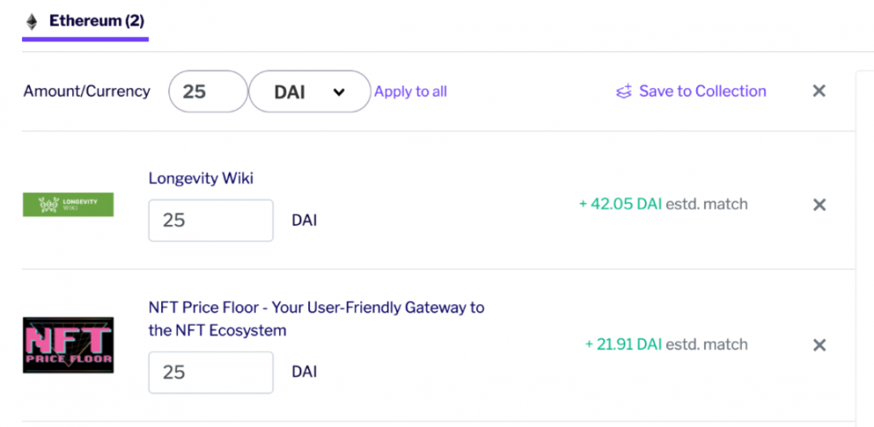This screenshot has height=427, width=874.
Task: Click the Ethereum diamond logo icon
Action: 32,22
